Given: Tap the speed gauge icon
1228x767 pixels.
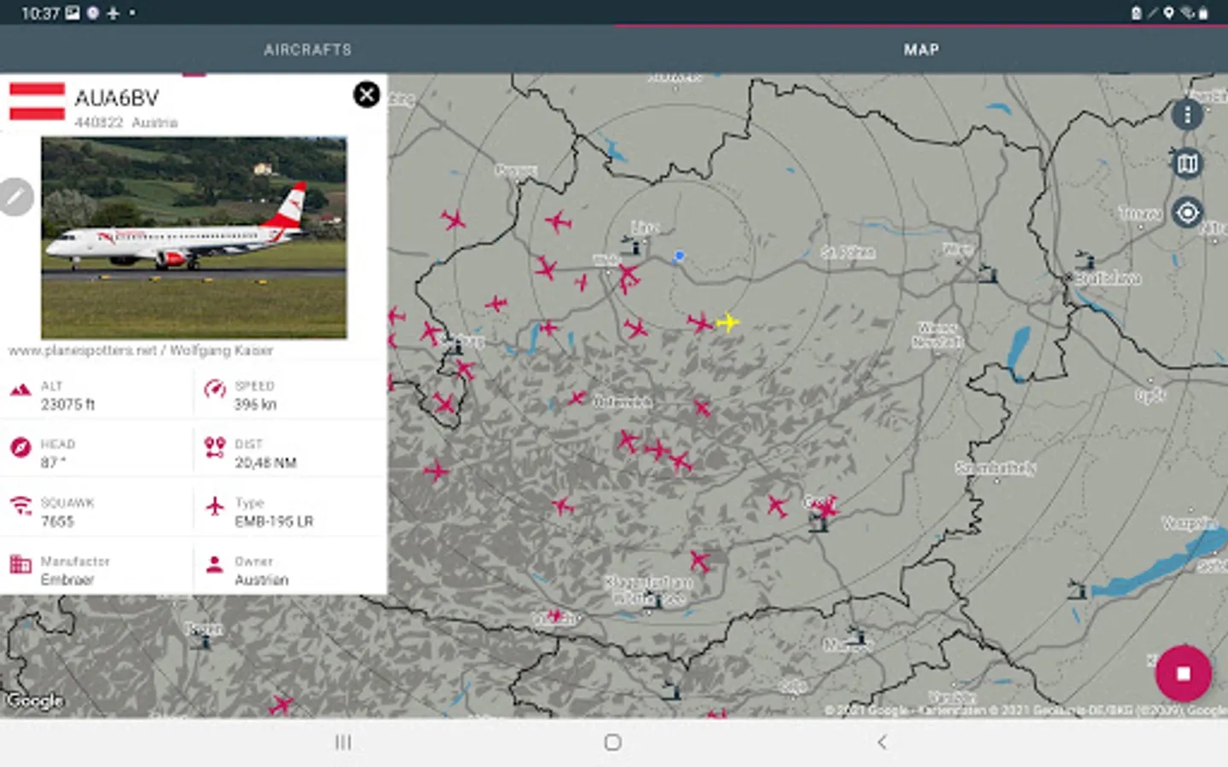Looking at the screenshot, I should pyautogui.click(x=215, y=389).
